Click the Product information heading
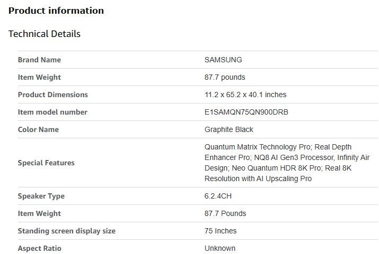 56,11
